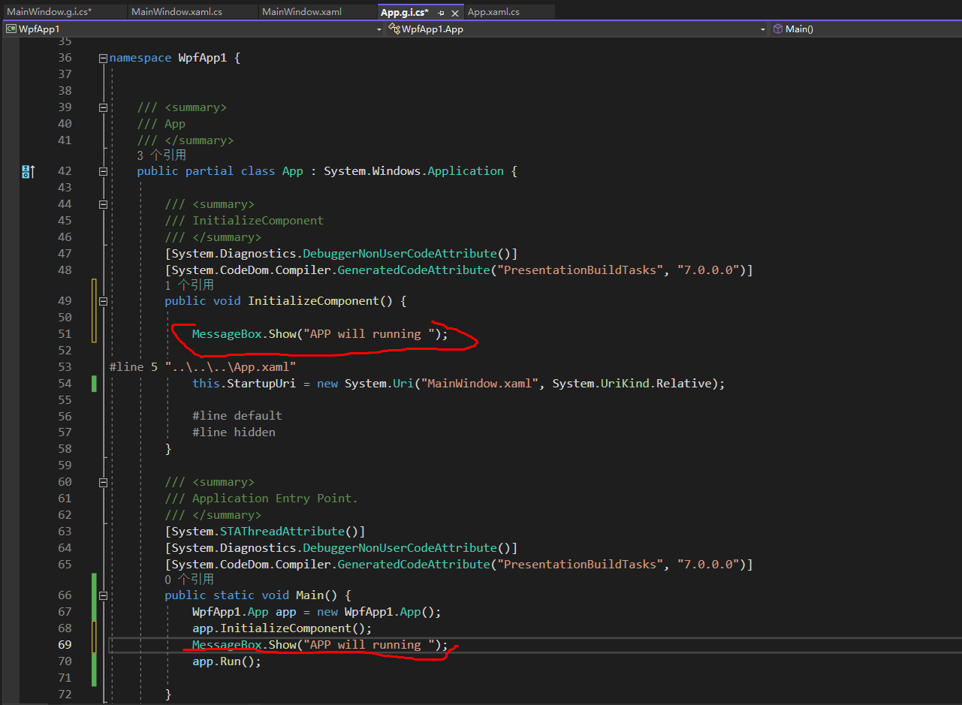Screen dimensions: 962x705
Task: Collapse the summary comment at line 39
Action: tap(103, 107)
